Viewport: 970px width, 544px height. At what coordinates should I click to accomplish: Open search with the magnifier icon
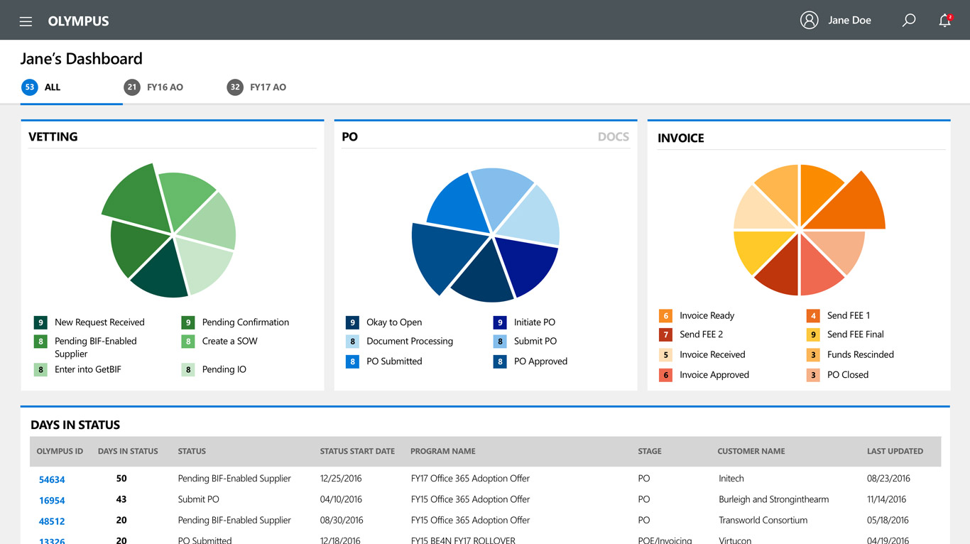[908, 21]
